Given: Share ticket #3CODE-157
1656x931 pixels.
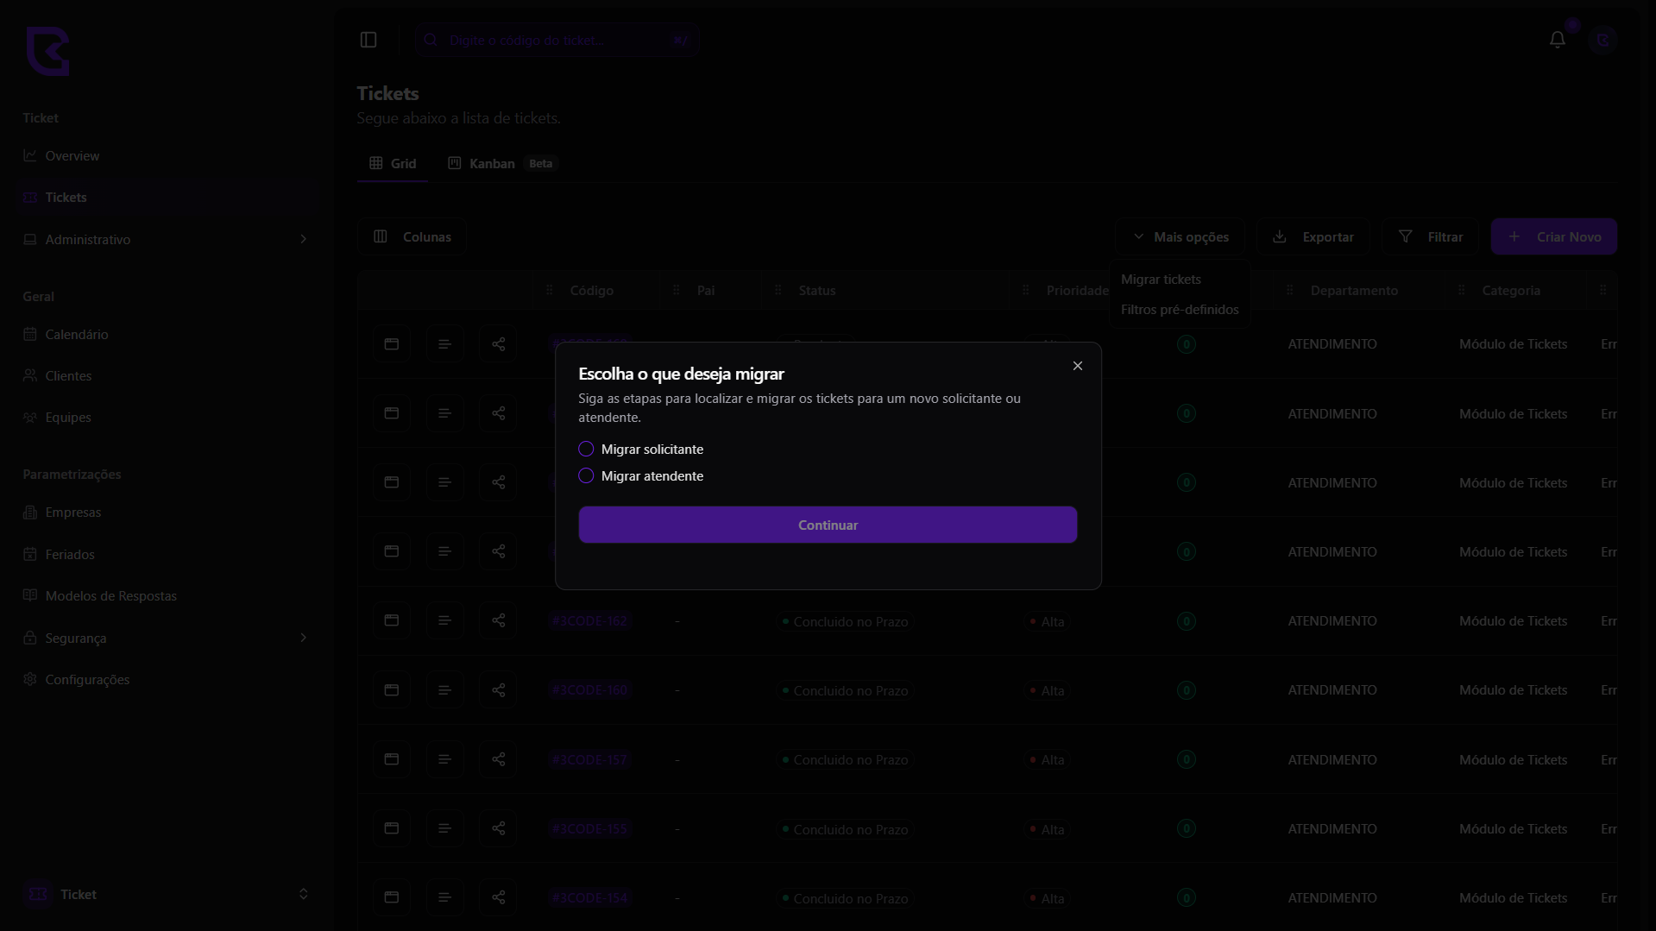Looking at the screenshot, I should (498, 759).
